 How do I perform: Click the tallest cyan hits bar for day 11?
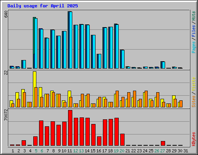pyautogui.click(x=71, y=40)
